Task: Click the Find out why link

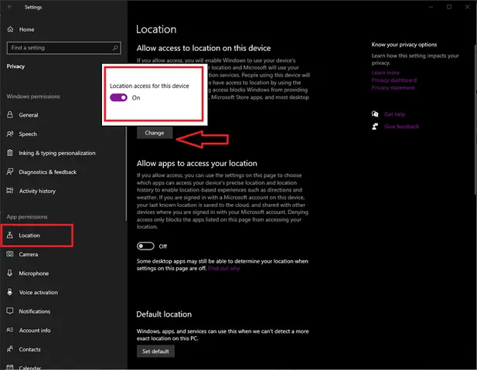Action: (224, 268)
